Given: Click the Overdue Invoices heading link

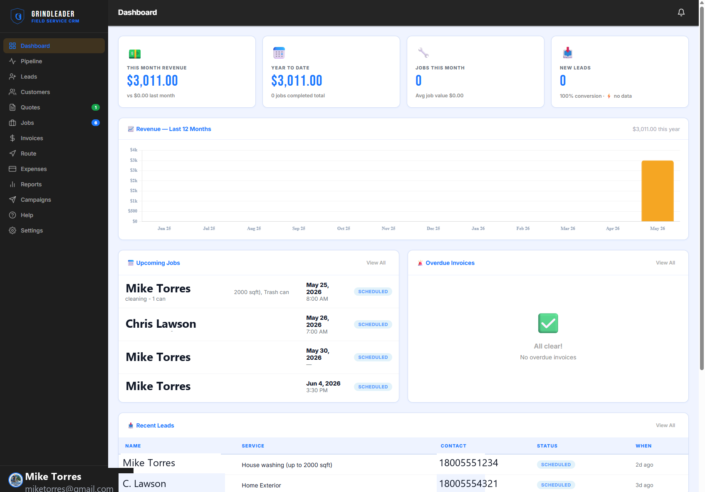Looking at the screenshot, I should click(x=450, y=263).
